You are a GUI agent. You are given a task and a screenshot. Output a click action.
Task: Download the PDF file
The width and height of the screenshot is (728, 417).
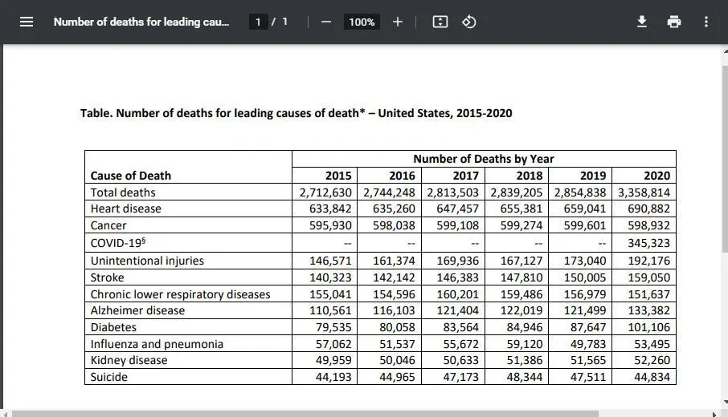click(x=642, y=22)
